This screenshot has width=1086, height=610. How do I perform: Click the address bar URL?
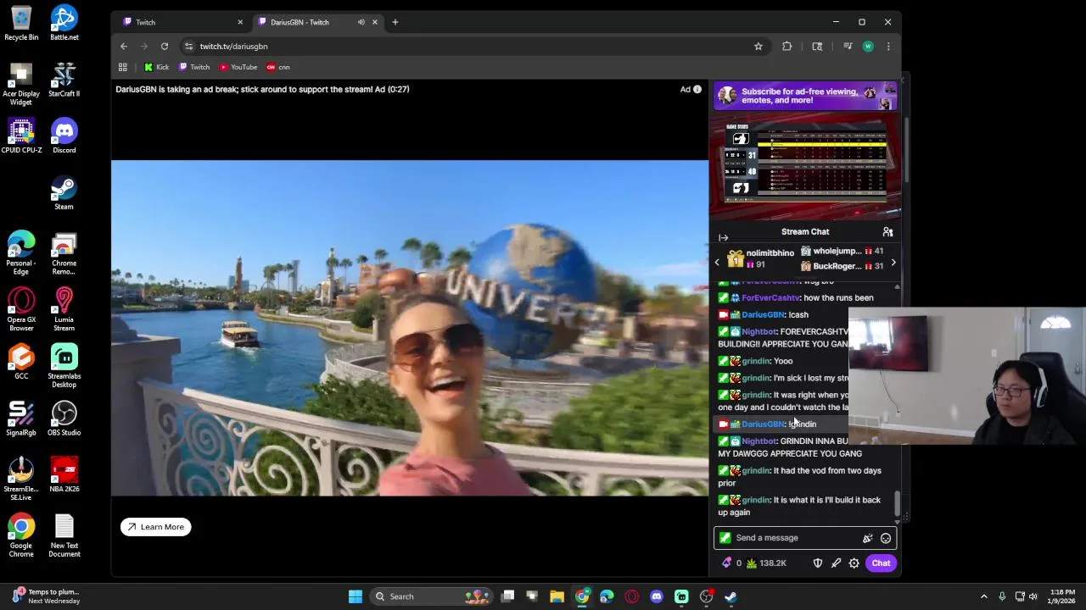234,47
